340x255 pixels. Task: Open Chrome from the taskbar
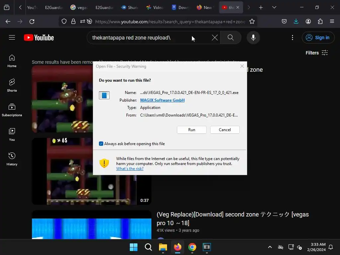(192, 247)
